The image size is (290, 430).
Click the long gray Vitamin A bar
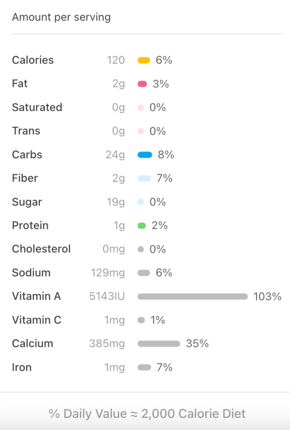tap(193, 297)
